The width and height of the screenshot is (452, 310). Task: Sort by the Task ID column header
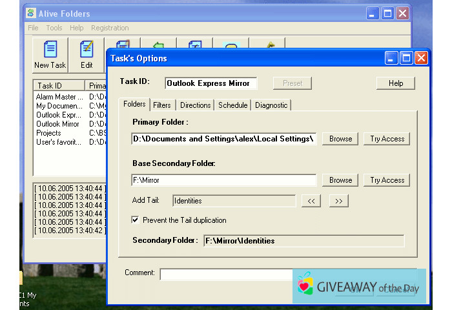point(59,85)
